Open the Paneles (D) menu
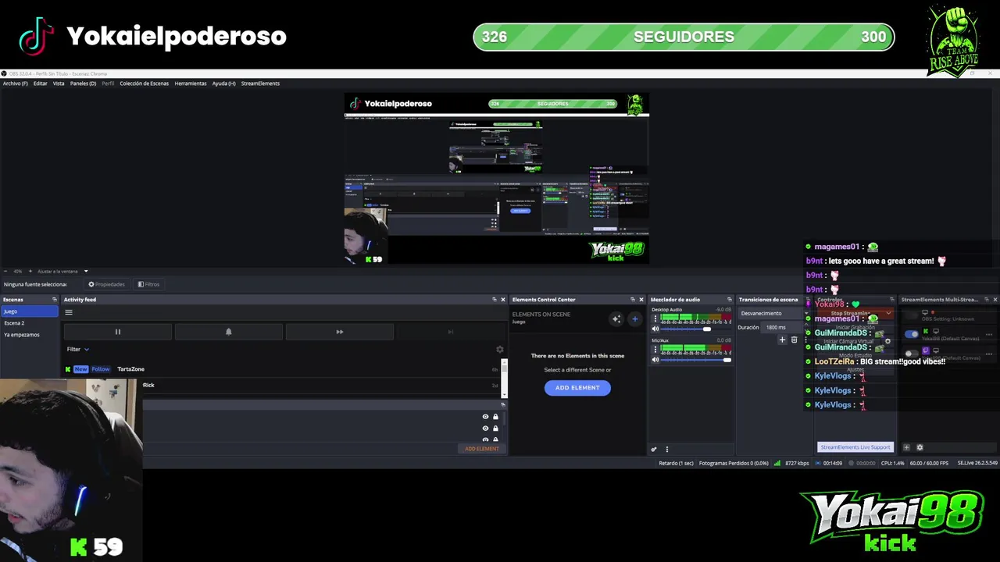The image size is (1000, 562). (x=83, y=84)
